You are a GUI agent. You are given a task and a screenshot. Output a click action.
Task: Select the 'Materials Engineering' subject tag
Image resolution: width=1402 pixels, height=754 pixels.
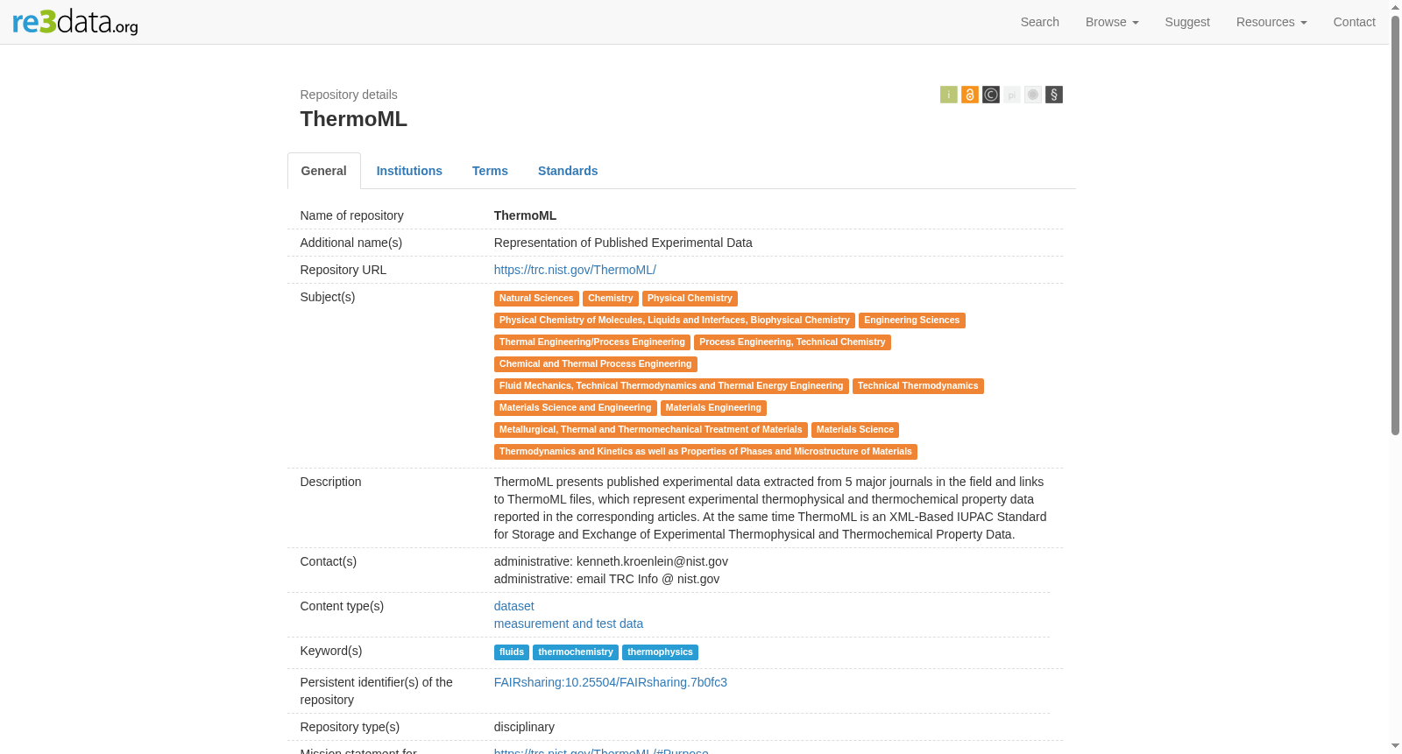pyautogui.click(x=713, y=408)
